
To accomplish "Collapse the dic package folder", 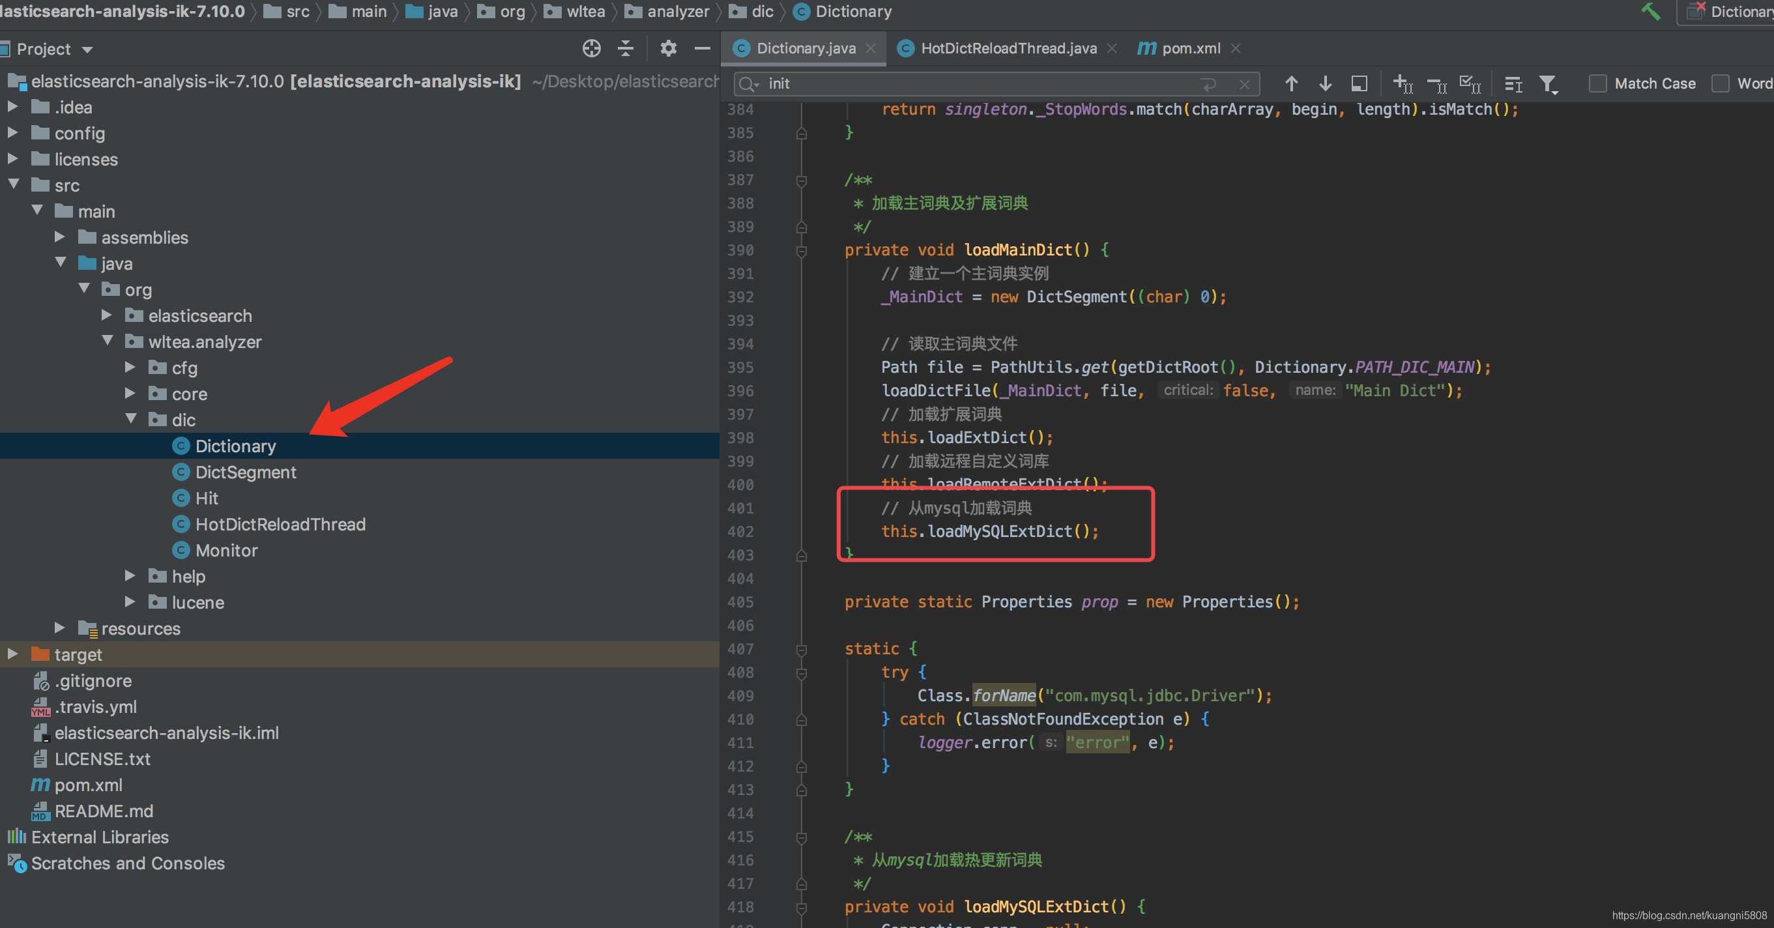I will pyautogui.click(x=131, y=419).
